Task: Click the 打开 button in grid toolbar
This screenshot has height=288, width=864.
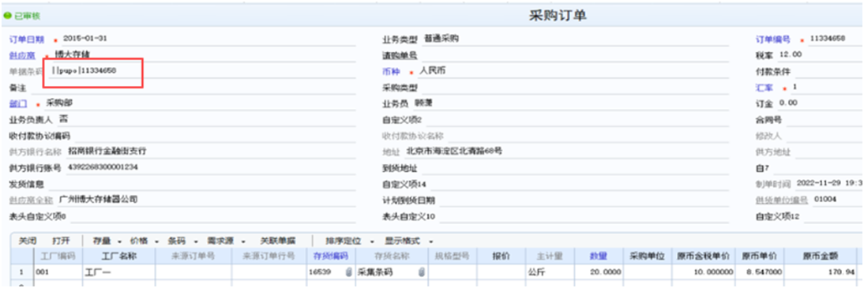Action: (x=61, y=241)
